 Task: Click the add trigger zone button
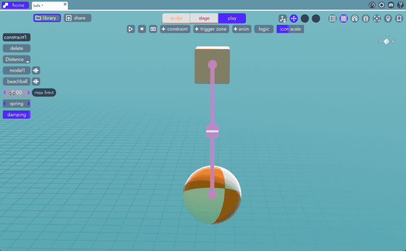click(x=211, y=29)
